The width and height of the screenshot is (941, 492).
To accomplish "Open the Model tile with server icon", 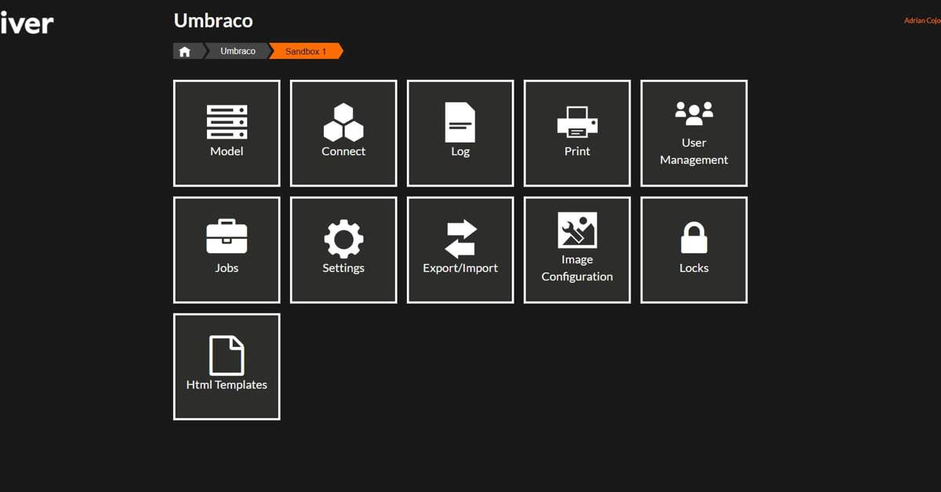I will (x=227, y=133).
